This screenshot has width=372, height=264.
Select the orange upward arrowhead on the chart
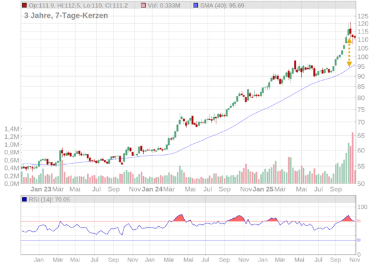pos(349,41)
